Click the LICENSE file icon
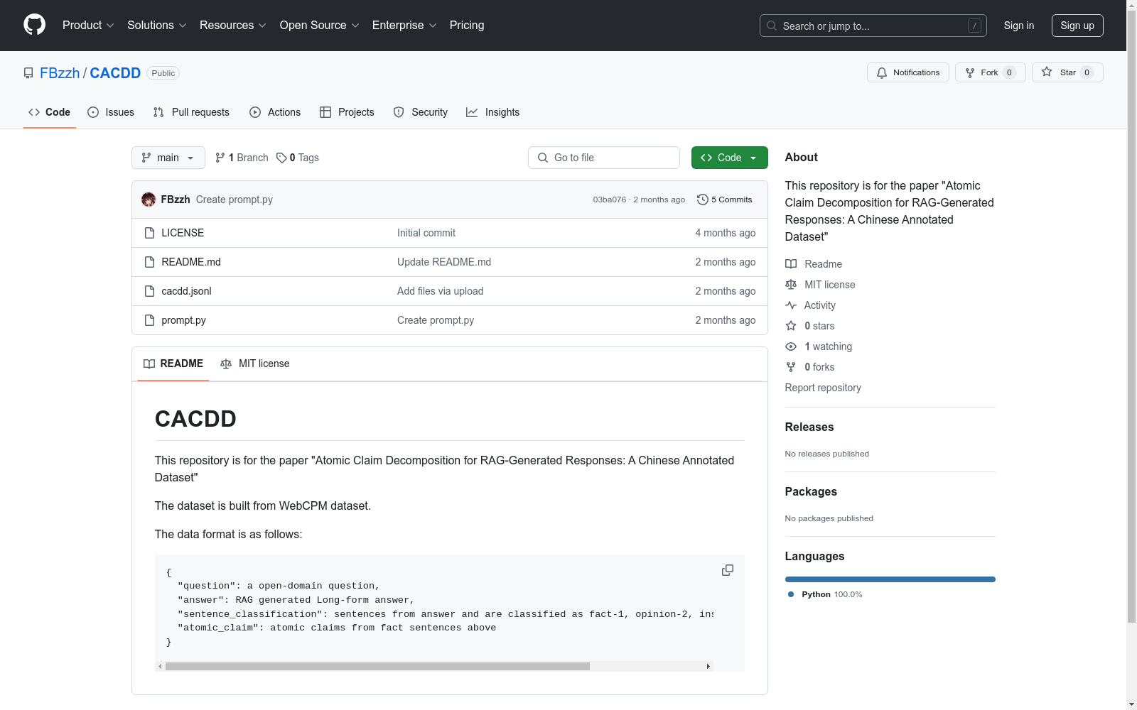This screenshot has width=1137, height=710. coord(149,233)
